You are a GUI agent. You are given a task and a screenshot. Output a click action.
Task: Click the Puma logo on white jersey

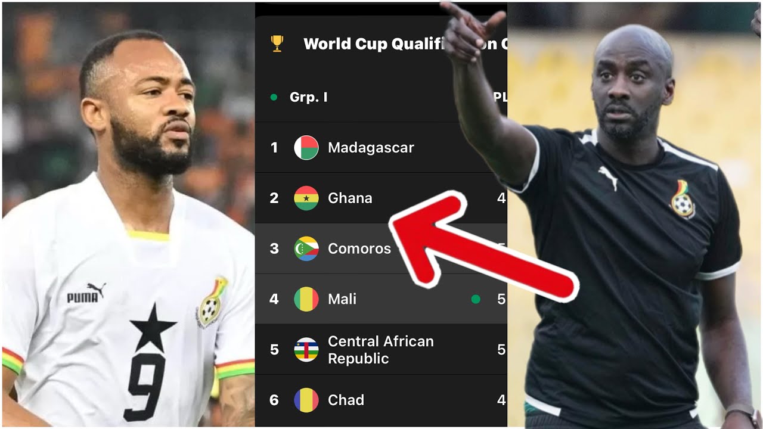pos(86,293)
